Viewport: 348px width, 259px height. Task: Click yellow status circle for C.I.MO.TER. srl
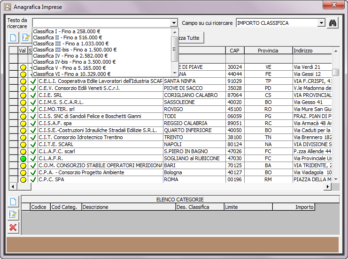(23, 110)
